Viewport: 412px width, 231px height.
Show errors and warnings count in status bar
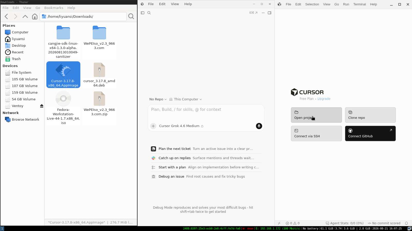click(x=293, y=223)
